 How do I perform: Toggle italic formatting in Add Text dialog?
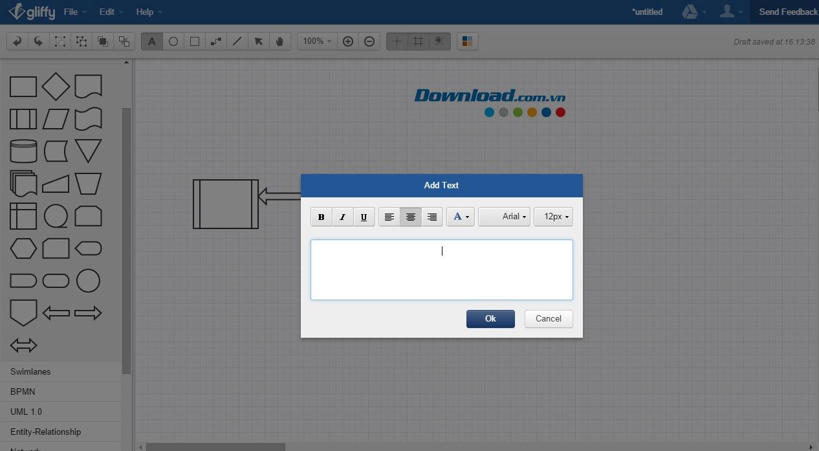tap(342, 217)
